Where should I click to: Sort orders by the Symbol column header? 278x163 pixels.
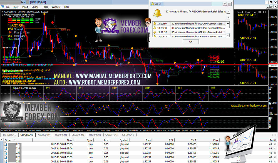tap(119, 140)
